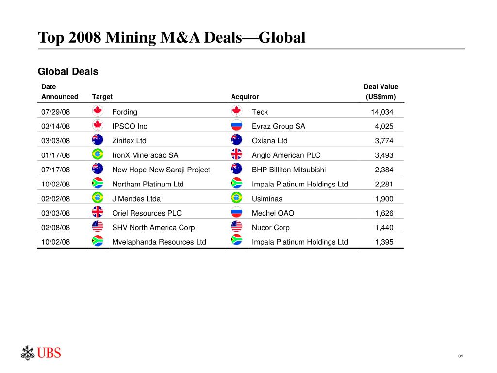Select the date 02/02/08
This screenshot has height=373, width=497.
[x=55, y=199]
